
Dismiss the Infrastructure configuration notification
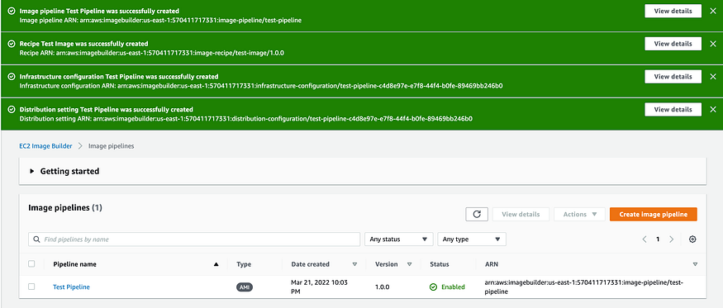(713, 77)
